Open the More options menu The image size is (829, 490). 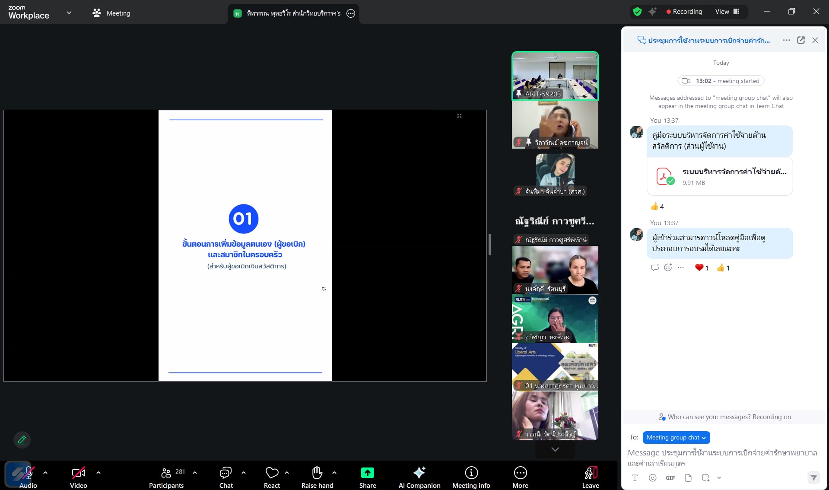coord(520,477)
